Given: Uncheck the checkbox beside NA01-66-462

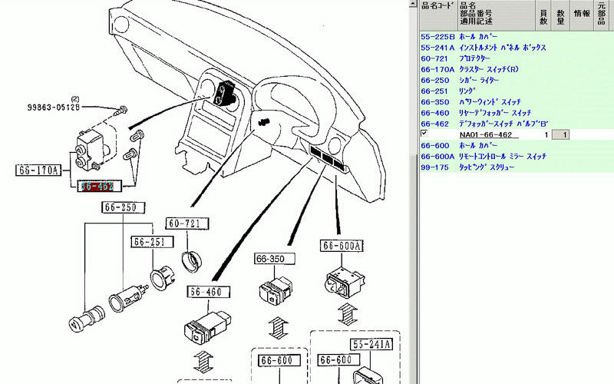Looking at the screenshot, I should click(424, 134).
